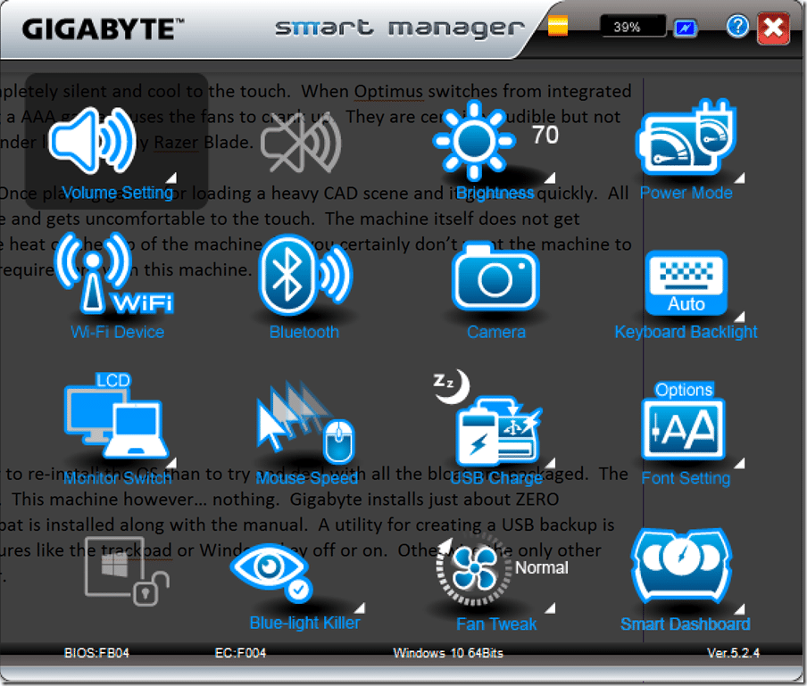Expand the Brightness corner arrow

click(550, 178)
